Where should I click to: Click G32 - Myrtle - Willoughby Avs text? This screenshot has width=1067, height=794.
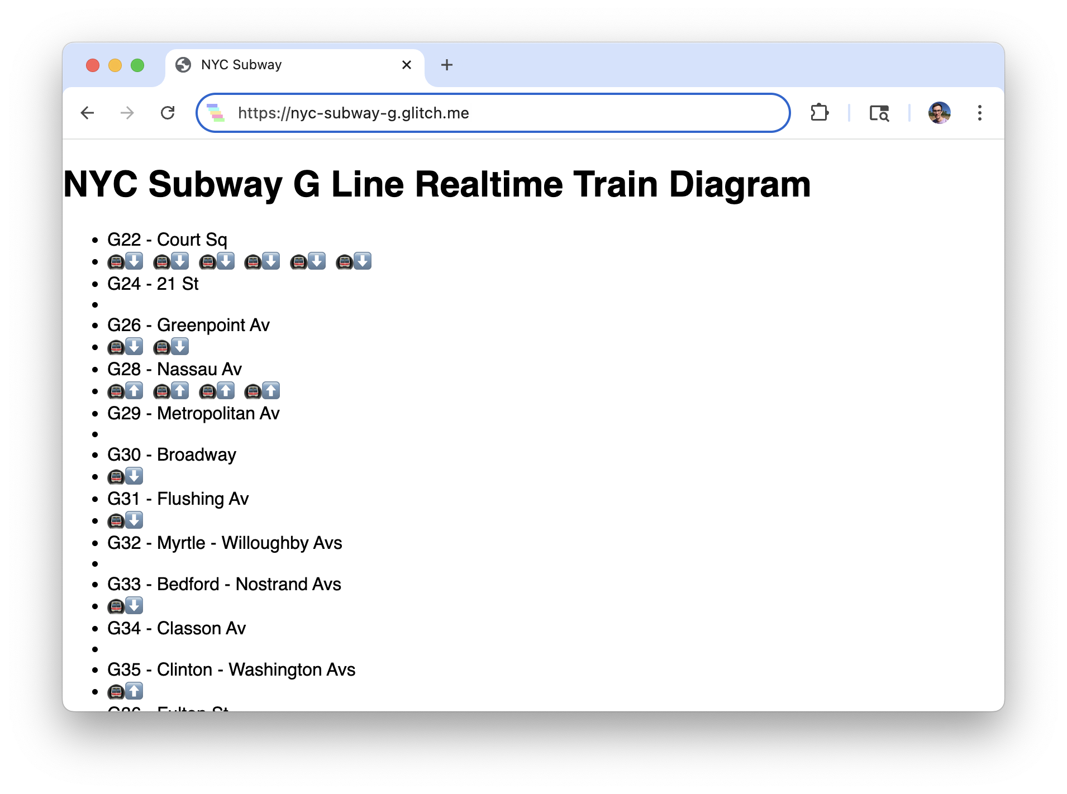click(x=225, y=543)
